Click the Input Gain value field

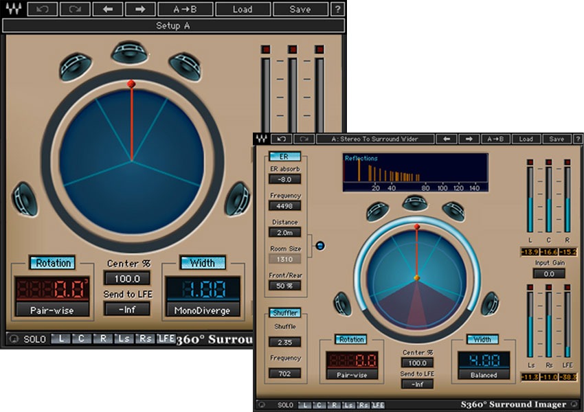point(549,274)
